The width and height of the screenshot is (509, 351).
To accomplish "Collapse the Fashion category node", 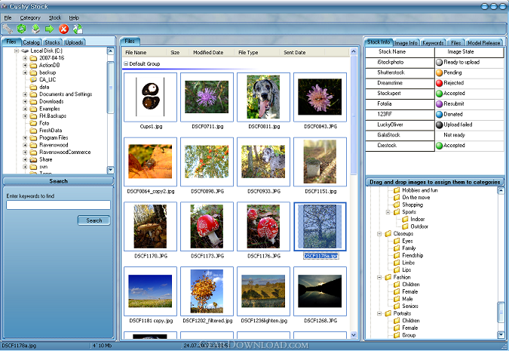I will pos(379,277).
